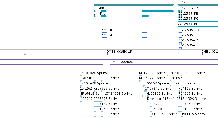Click the CG12535 gene label
This screenshot has width=218, height=118.
[184, 2]
